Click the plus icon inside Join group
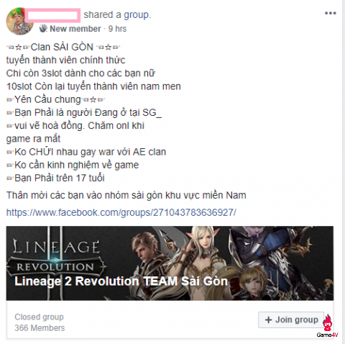 pyautogui.click(x=268, y=320)
